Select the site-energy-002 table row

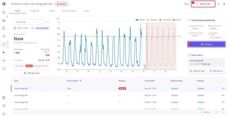(119, 102)
